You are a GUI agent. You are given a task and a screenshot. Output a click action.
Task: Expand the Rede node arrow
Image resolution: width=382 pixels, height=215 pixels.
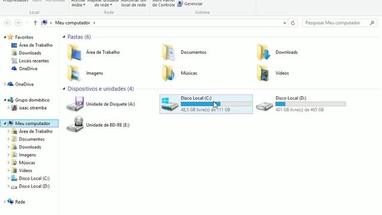click(5, 202)
